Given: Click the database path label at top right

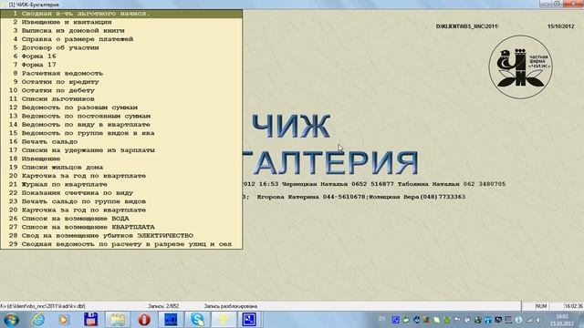Looking at the screenshot, I should (467, 26).
